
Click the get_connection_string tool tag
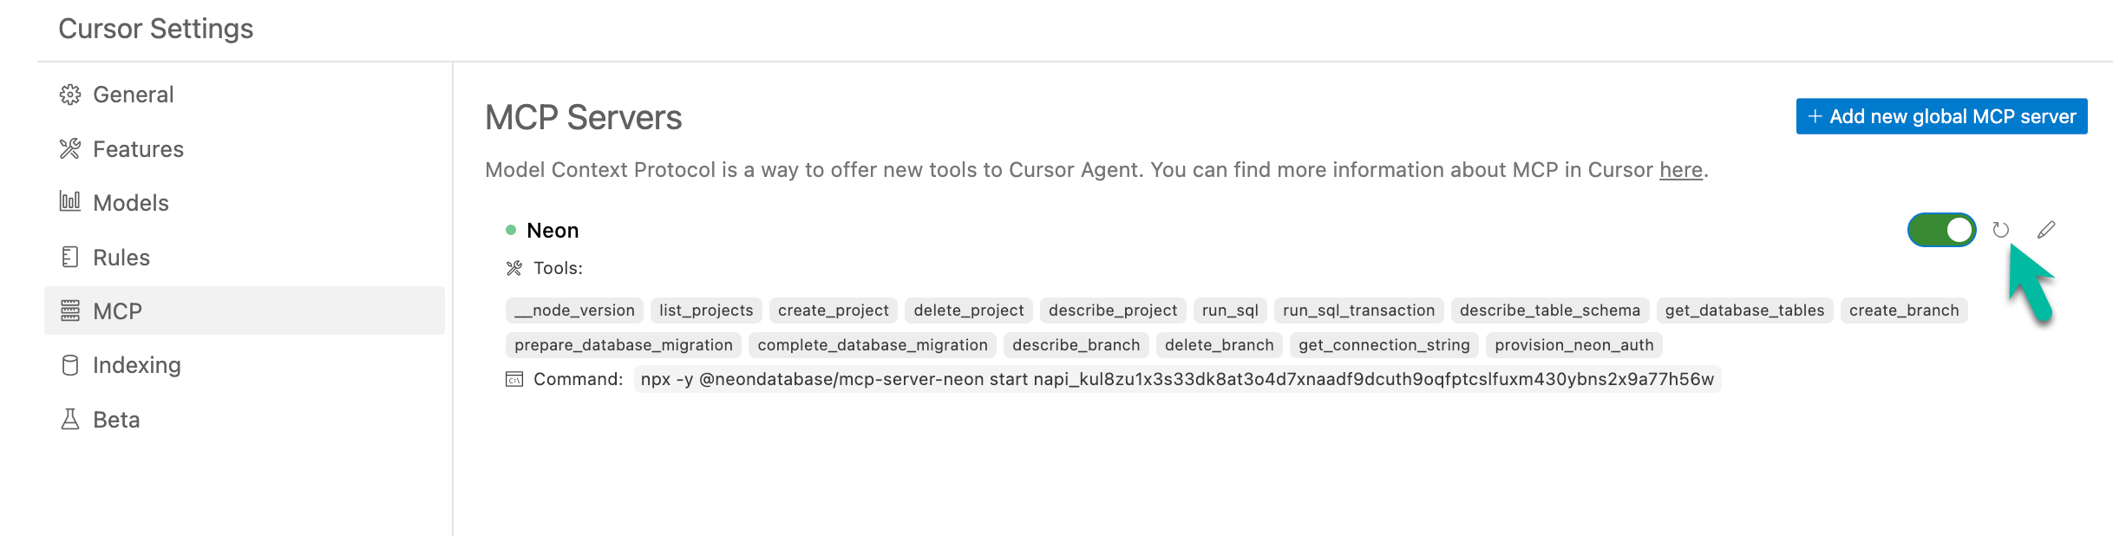coord(1384,345)
